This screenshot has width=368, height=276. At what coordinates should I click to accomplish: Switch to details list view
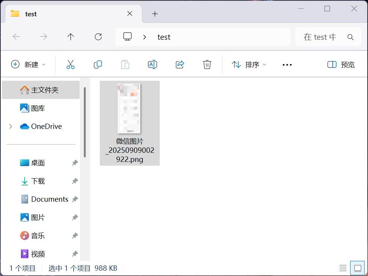pyautogui.click(x=343, y=268)
